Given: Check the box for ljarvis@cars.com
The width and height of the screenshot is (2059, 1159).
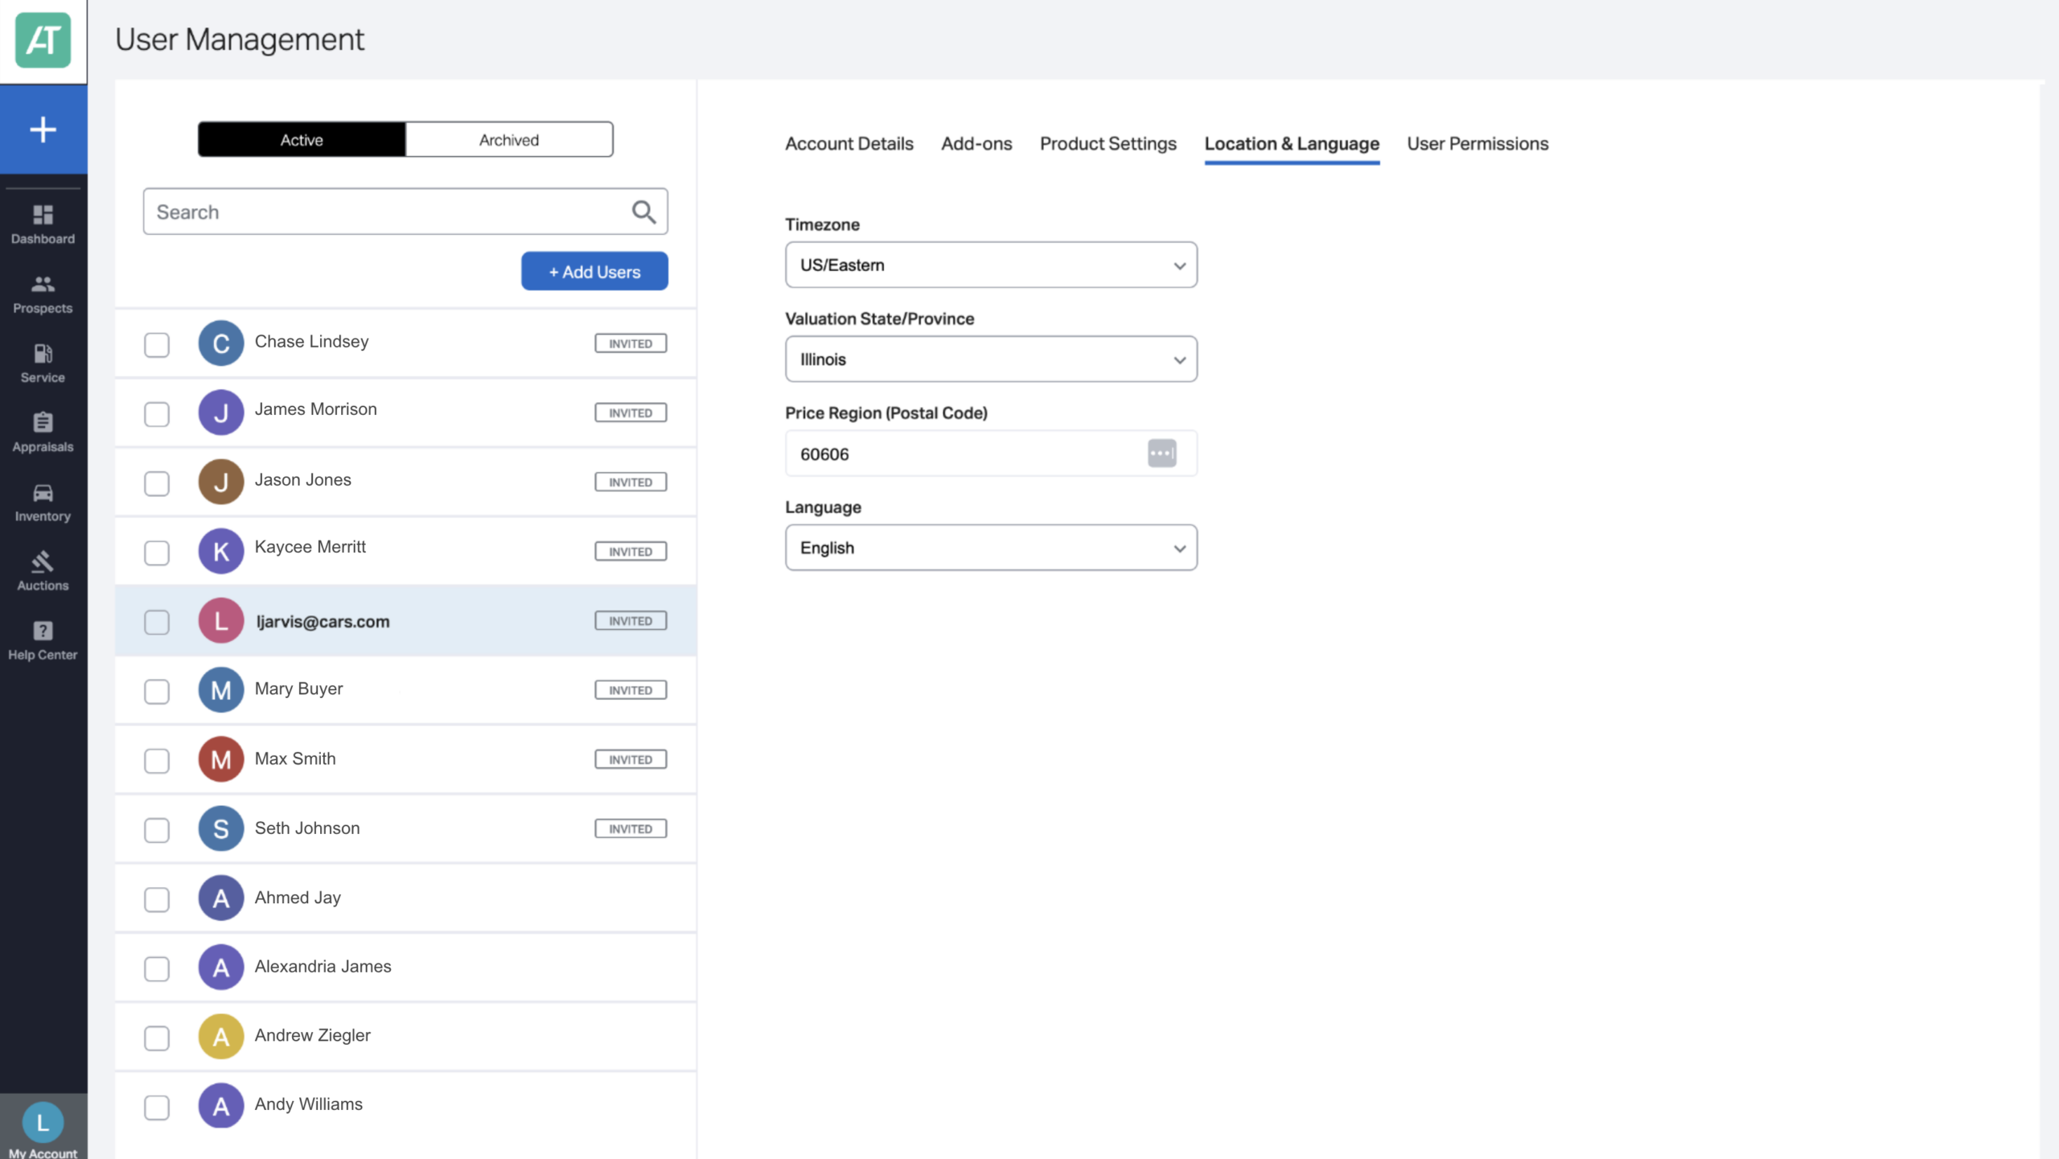Looking at the screenshot, I should (x=157, y=622).
